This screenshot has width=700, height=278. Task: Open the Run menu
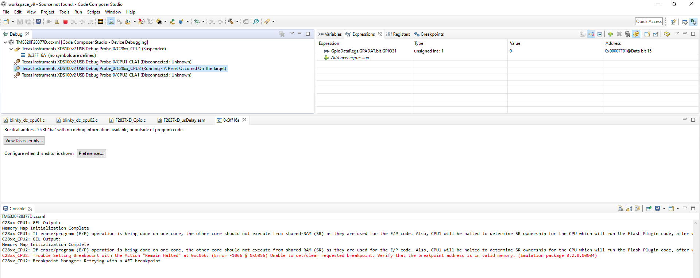point(78,12)
